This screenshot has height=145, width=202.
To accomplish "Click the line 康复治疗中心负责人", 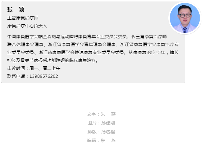I will (27, 26).
